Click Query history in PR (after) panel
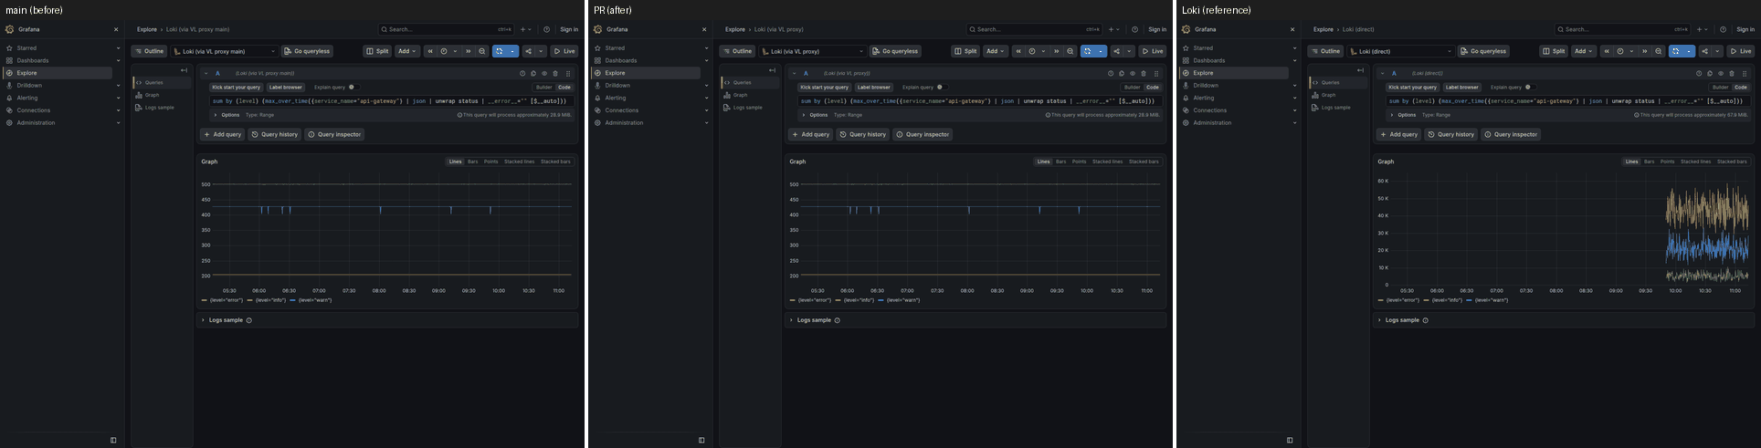The image size is (1761, 448). [x=862, y=134]
